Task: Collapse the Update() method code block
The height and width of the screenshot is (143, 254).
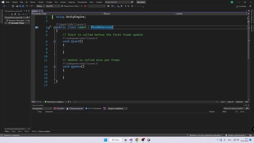Action: pyautogui.click(x=55, y=67)
